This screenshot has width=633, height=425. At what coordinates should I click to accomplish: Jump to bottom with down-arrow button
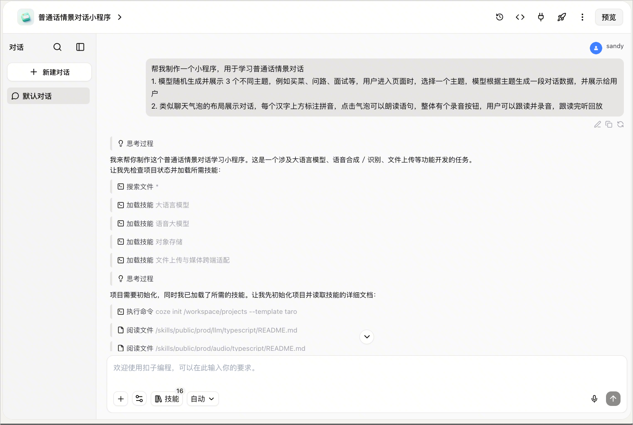point(367,337)
